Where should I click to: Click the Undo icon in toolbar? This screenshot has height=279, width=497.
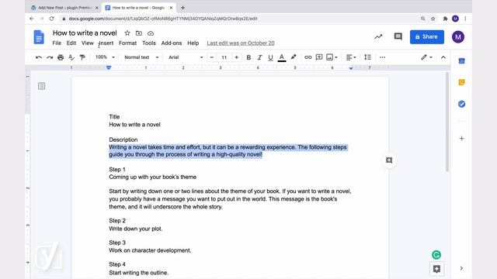(x=39, y=57)
